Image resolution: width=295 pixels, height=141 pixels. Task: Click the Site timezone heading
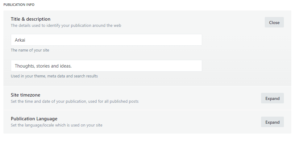25,95
